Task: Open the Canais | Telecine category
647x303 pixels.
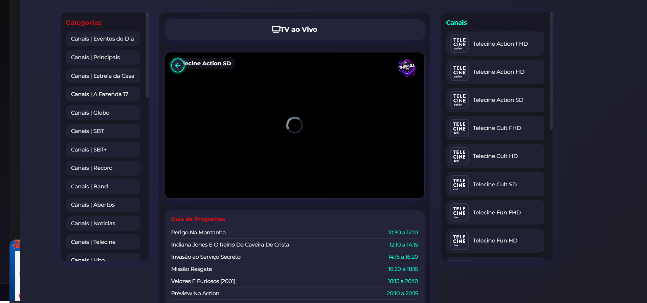Action: click(x=103, y=242)
